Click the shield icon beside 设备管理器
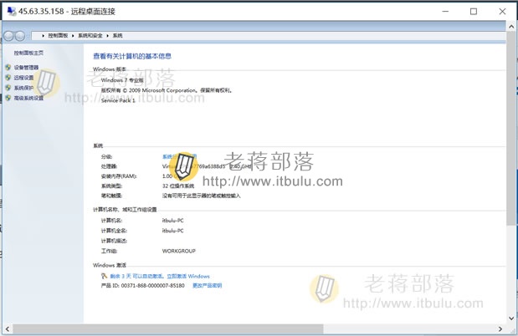Image resolution: width=518 pixels, height=336 pixels. tap(8, 68)
